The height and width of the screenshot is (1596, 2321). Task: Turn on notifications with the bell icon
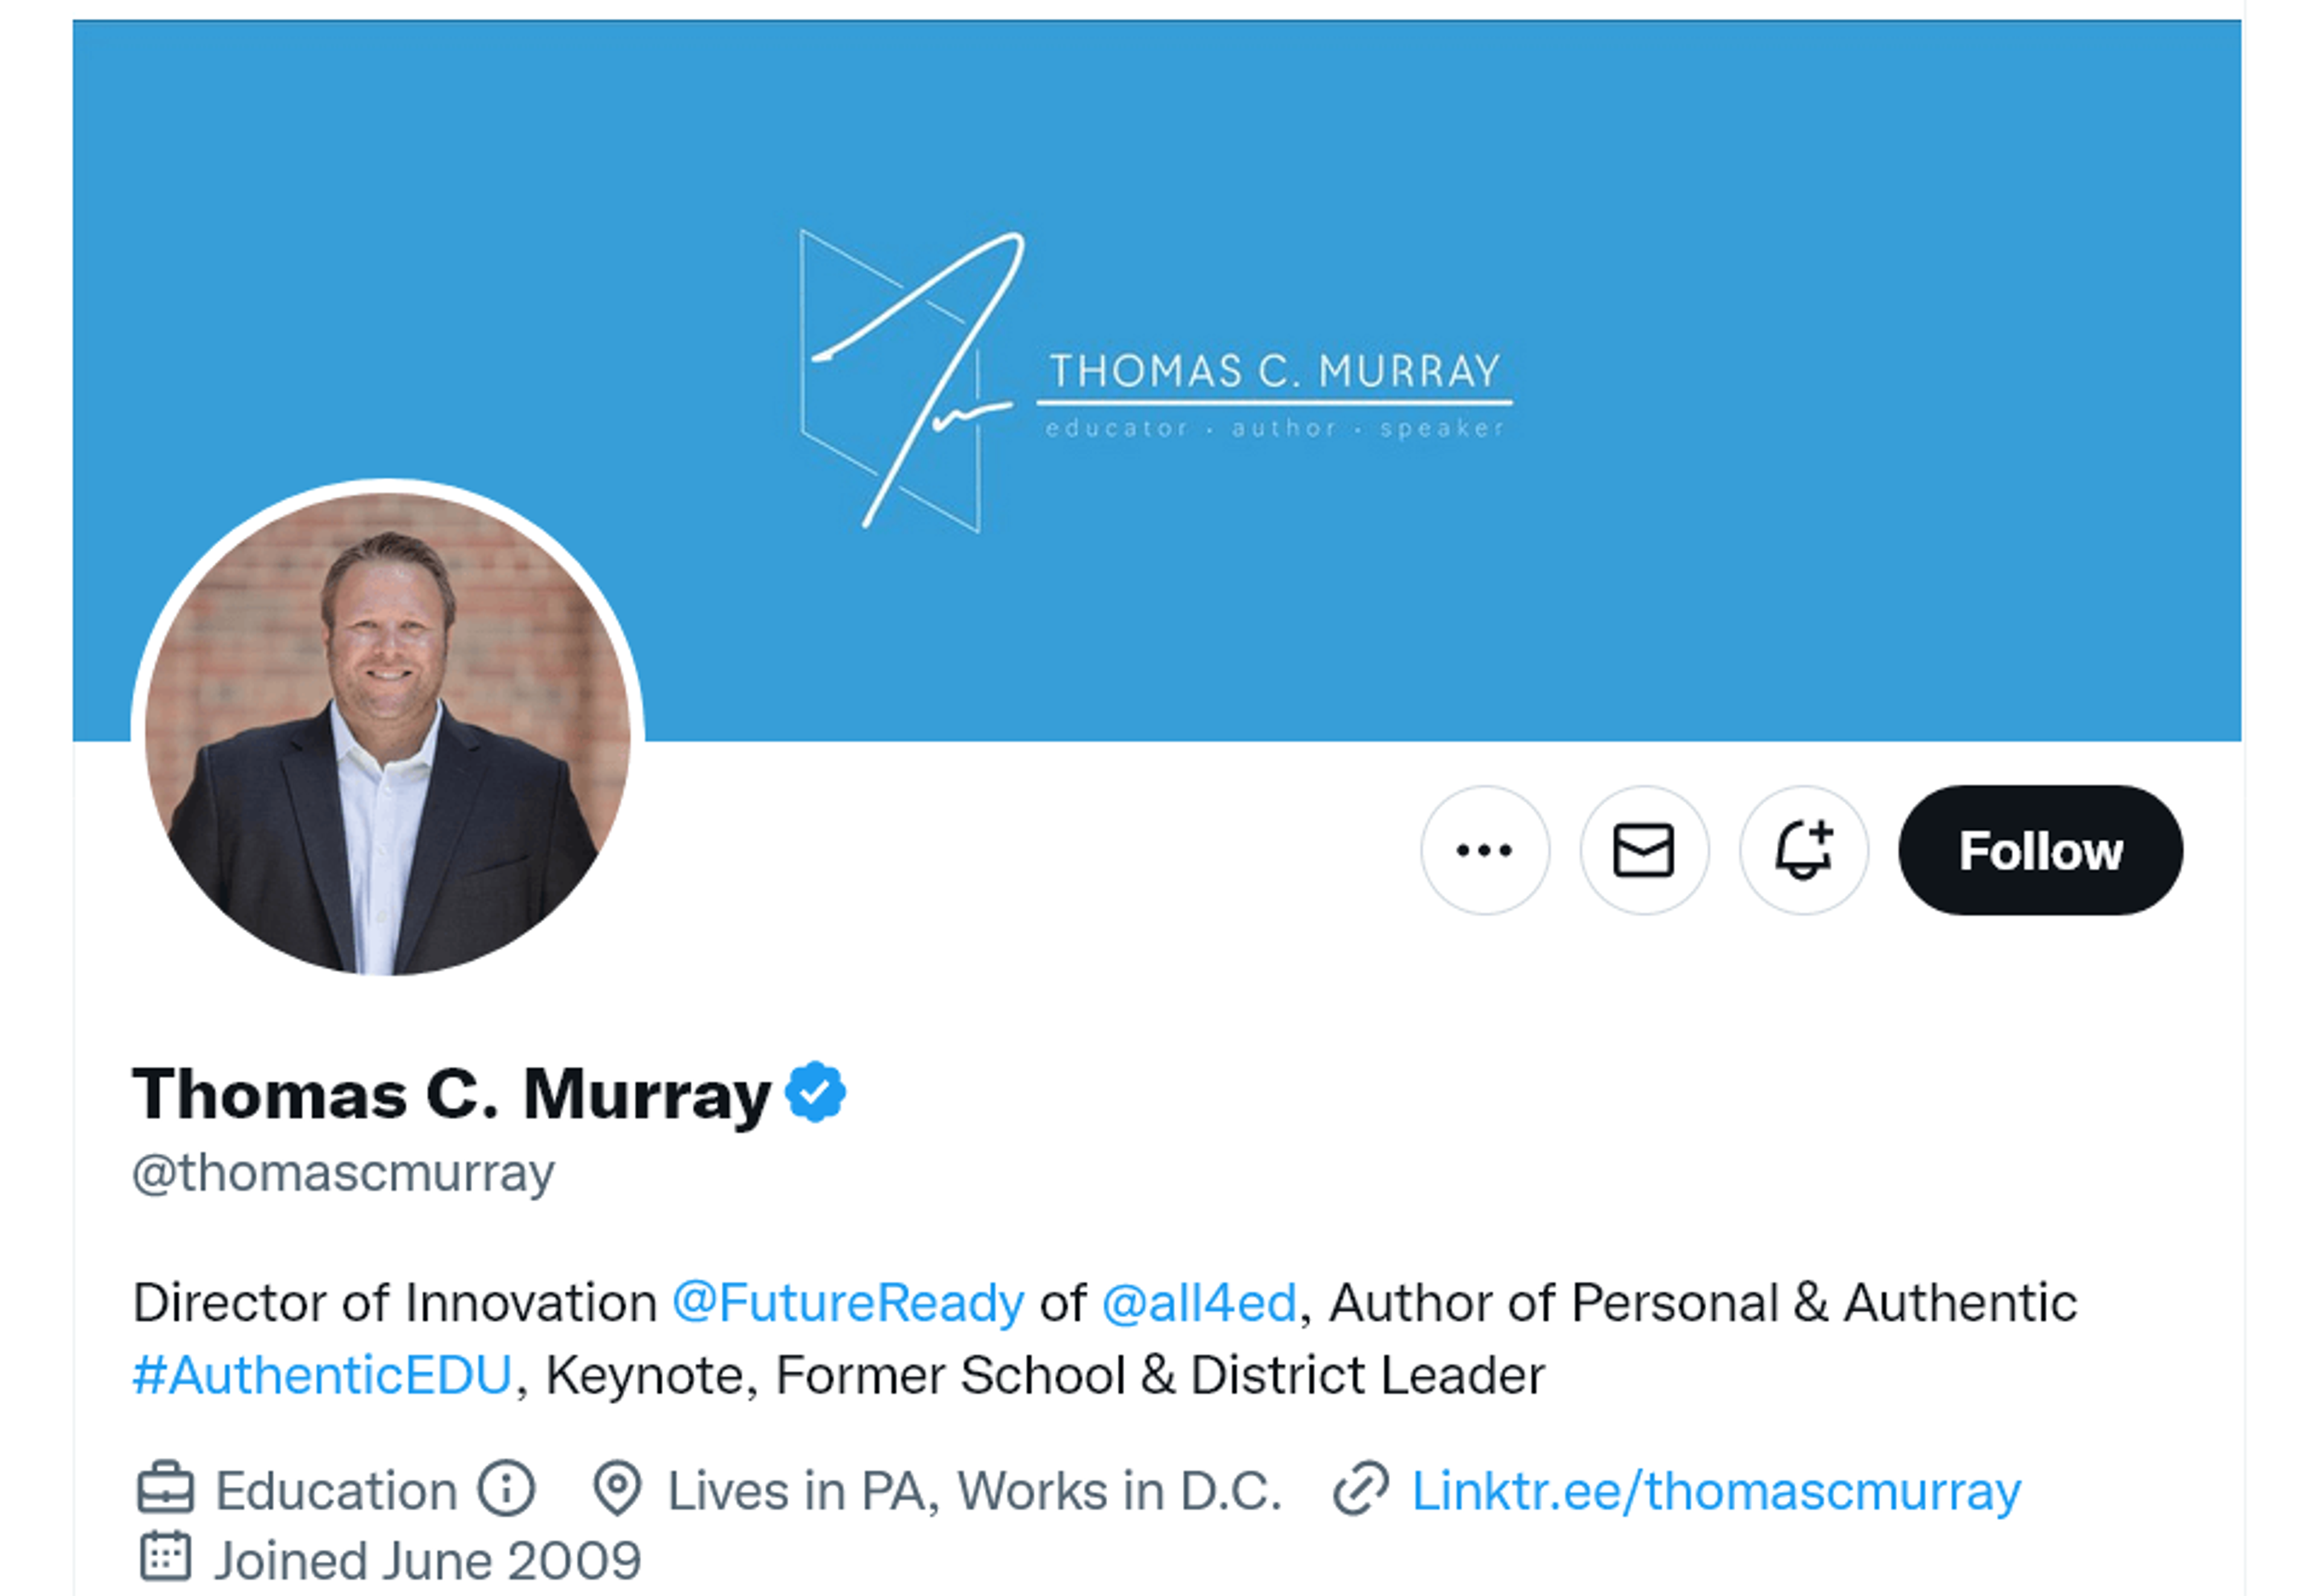(x=1804, y=850)
